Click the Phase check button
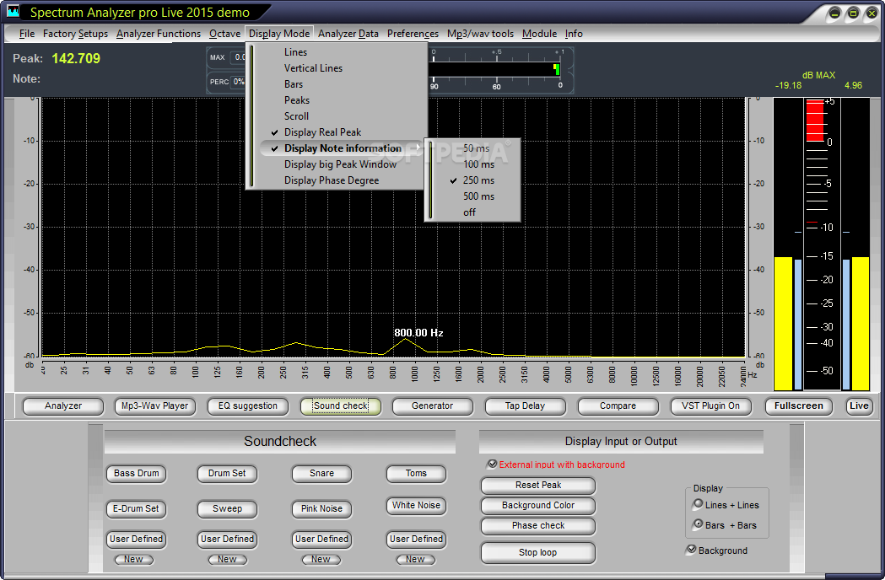The image size is (885, 580). pos(538,526)
